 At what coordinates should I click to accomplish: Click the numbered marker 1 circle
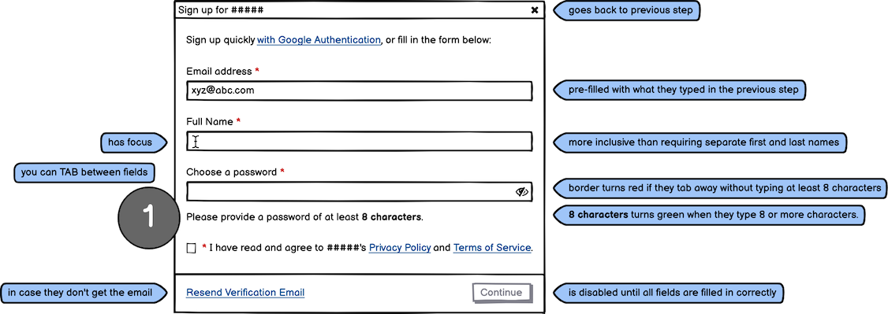point(148,217)
